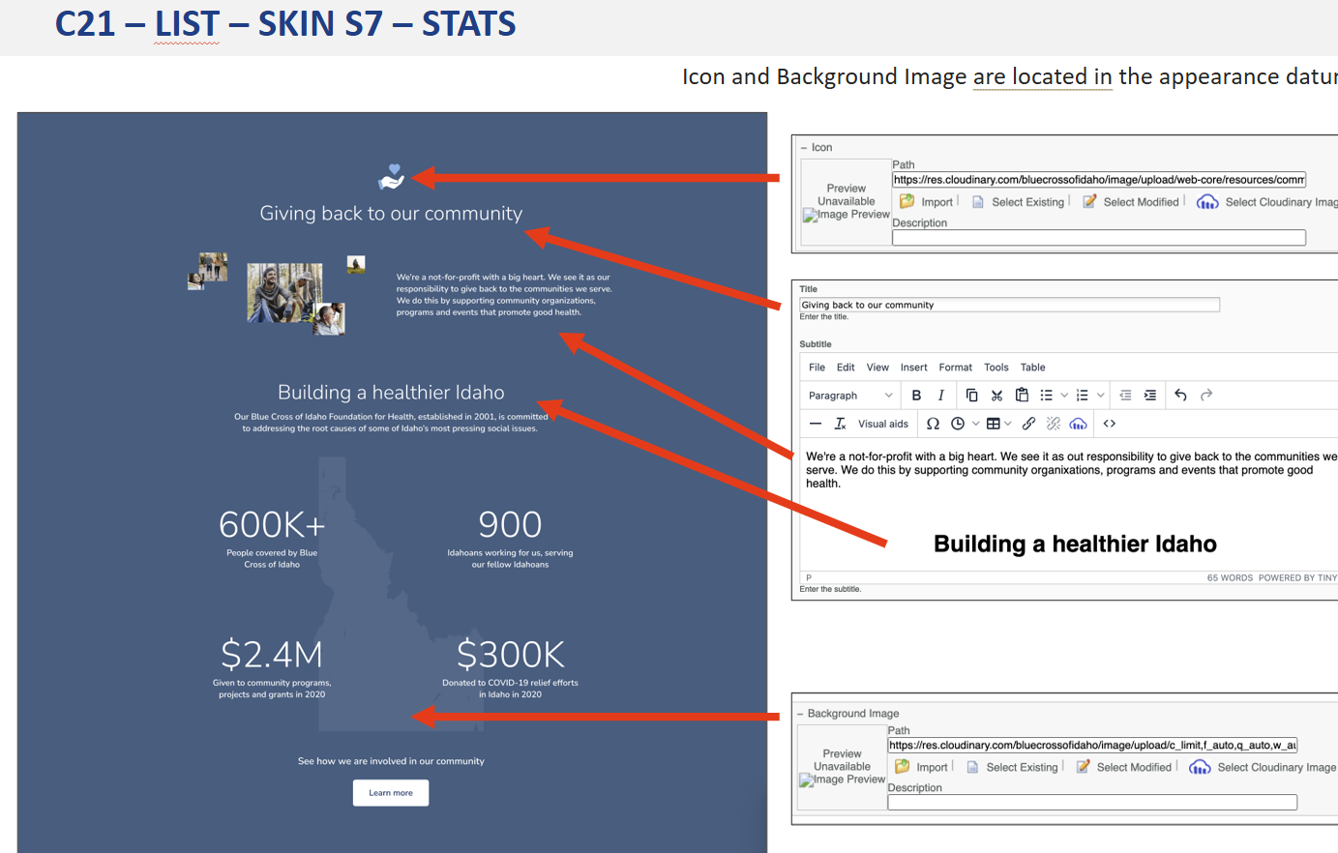Click Select Existing link in Background Image section
The width and height of the screenshot is (1338, 853).
1022,767
